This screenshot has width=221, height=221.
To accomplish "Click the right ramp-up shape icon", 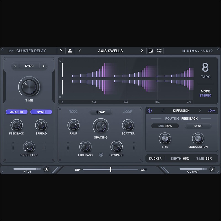I will 128,112.
